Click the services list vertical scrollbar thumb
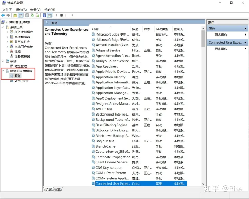Screen dimensions: 249x199 (x=203, y=39)
